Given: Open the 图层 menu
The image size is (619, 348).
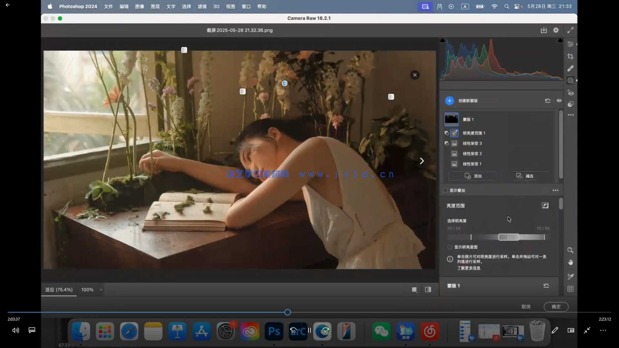Looking at the screenshot, I should tap(155, 6).
